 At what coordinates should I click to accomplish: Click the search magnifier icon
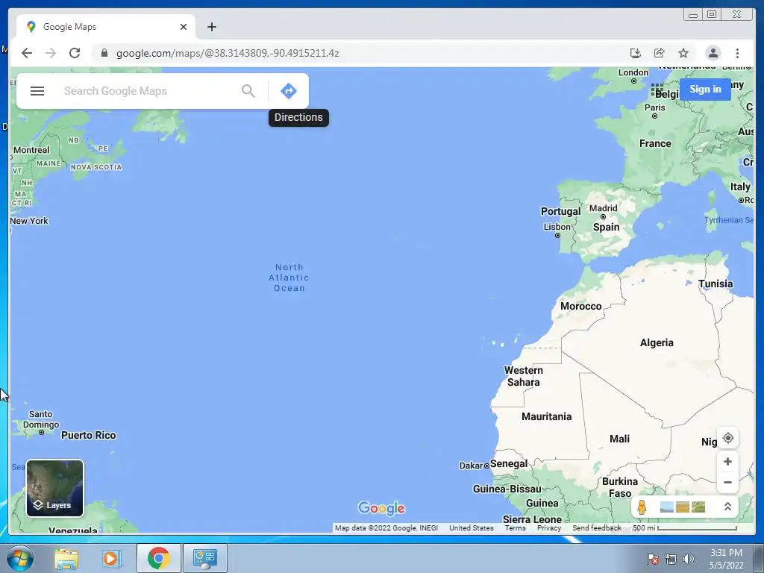(x=248, y=91)
